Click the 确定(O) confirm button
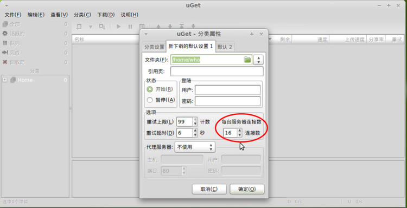The image size is (407, 208). click(x=247, y=189)
